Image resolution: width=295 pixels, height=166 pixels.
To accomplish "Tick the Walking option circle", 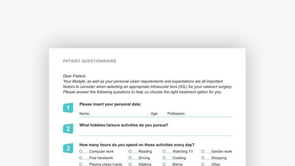I will (130, 164).
